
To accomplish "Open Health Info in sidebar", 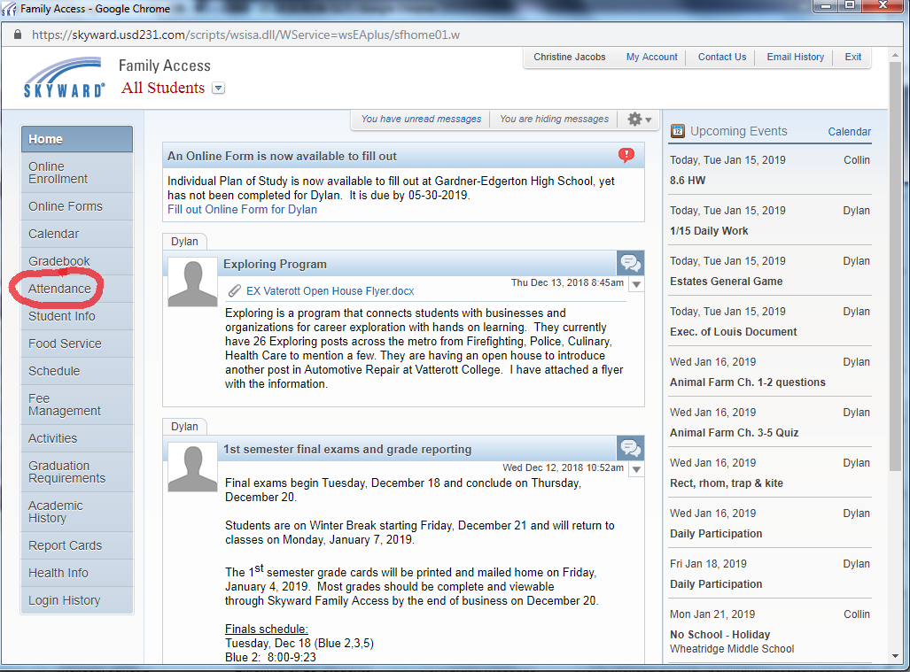I will click(x=77, y=573).
